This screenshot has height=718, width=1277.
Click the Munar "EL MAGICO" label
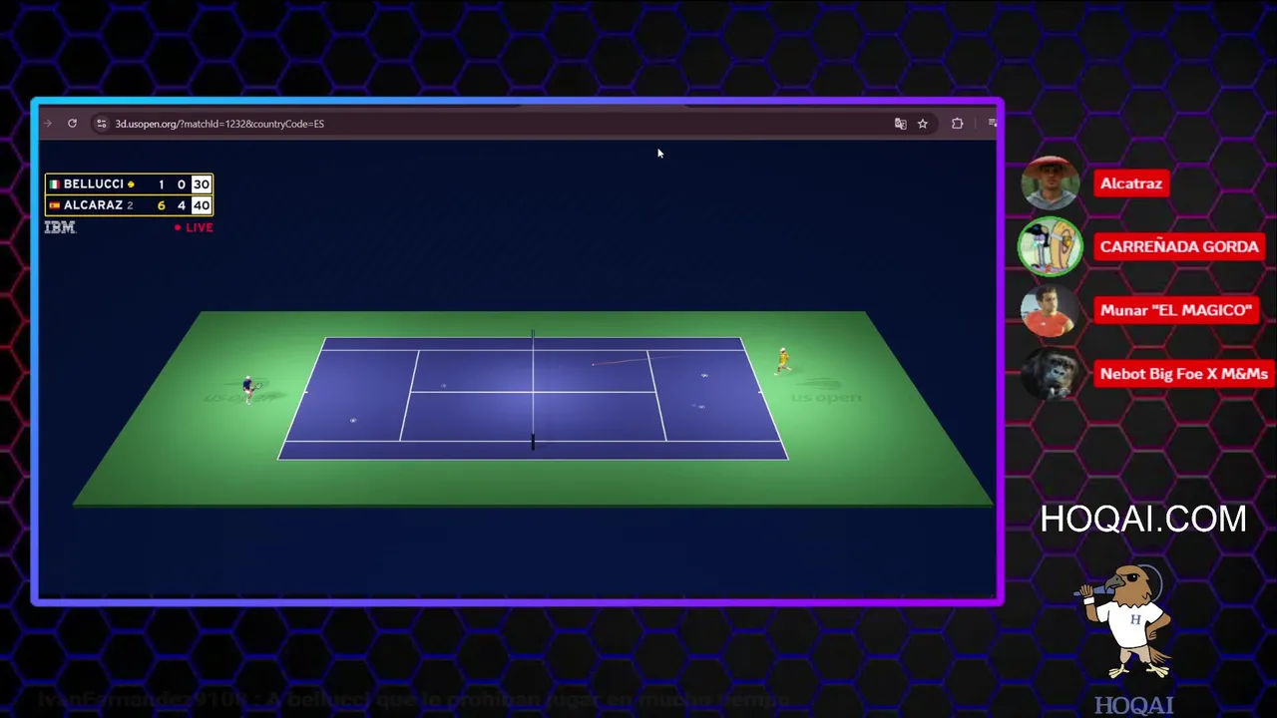coord(1176,310)
